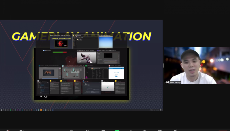Click red Stop Share button in Meeting Controls
The height and width of the screenshot is (131, 230).
65,52
